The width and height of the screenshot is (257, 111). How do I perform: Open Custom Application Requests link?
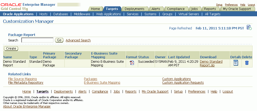(x=183, y=82)
